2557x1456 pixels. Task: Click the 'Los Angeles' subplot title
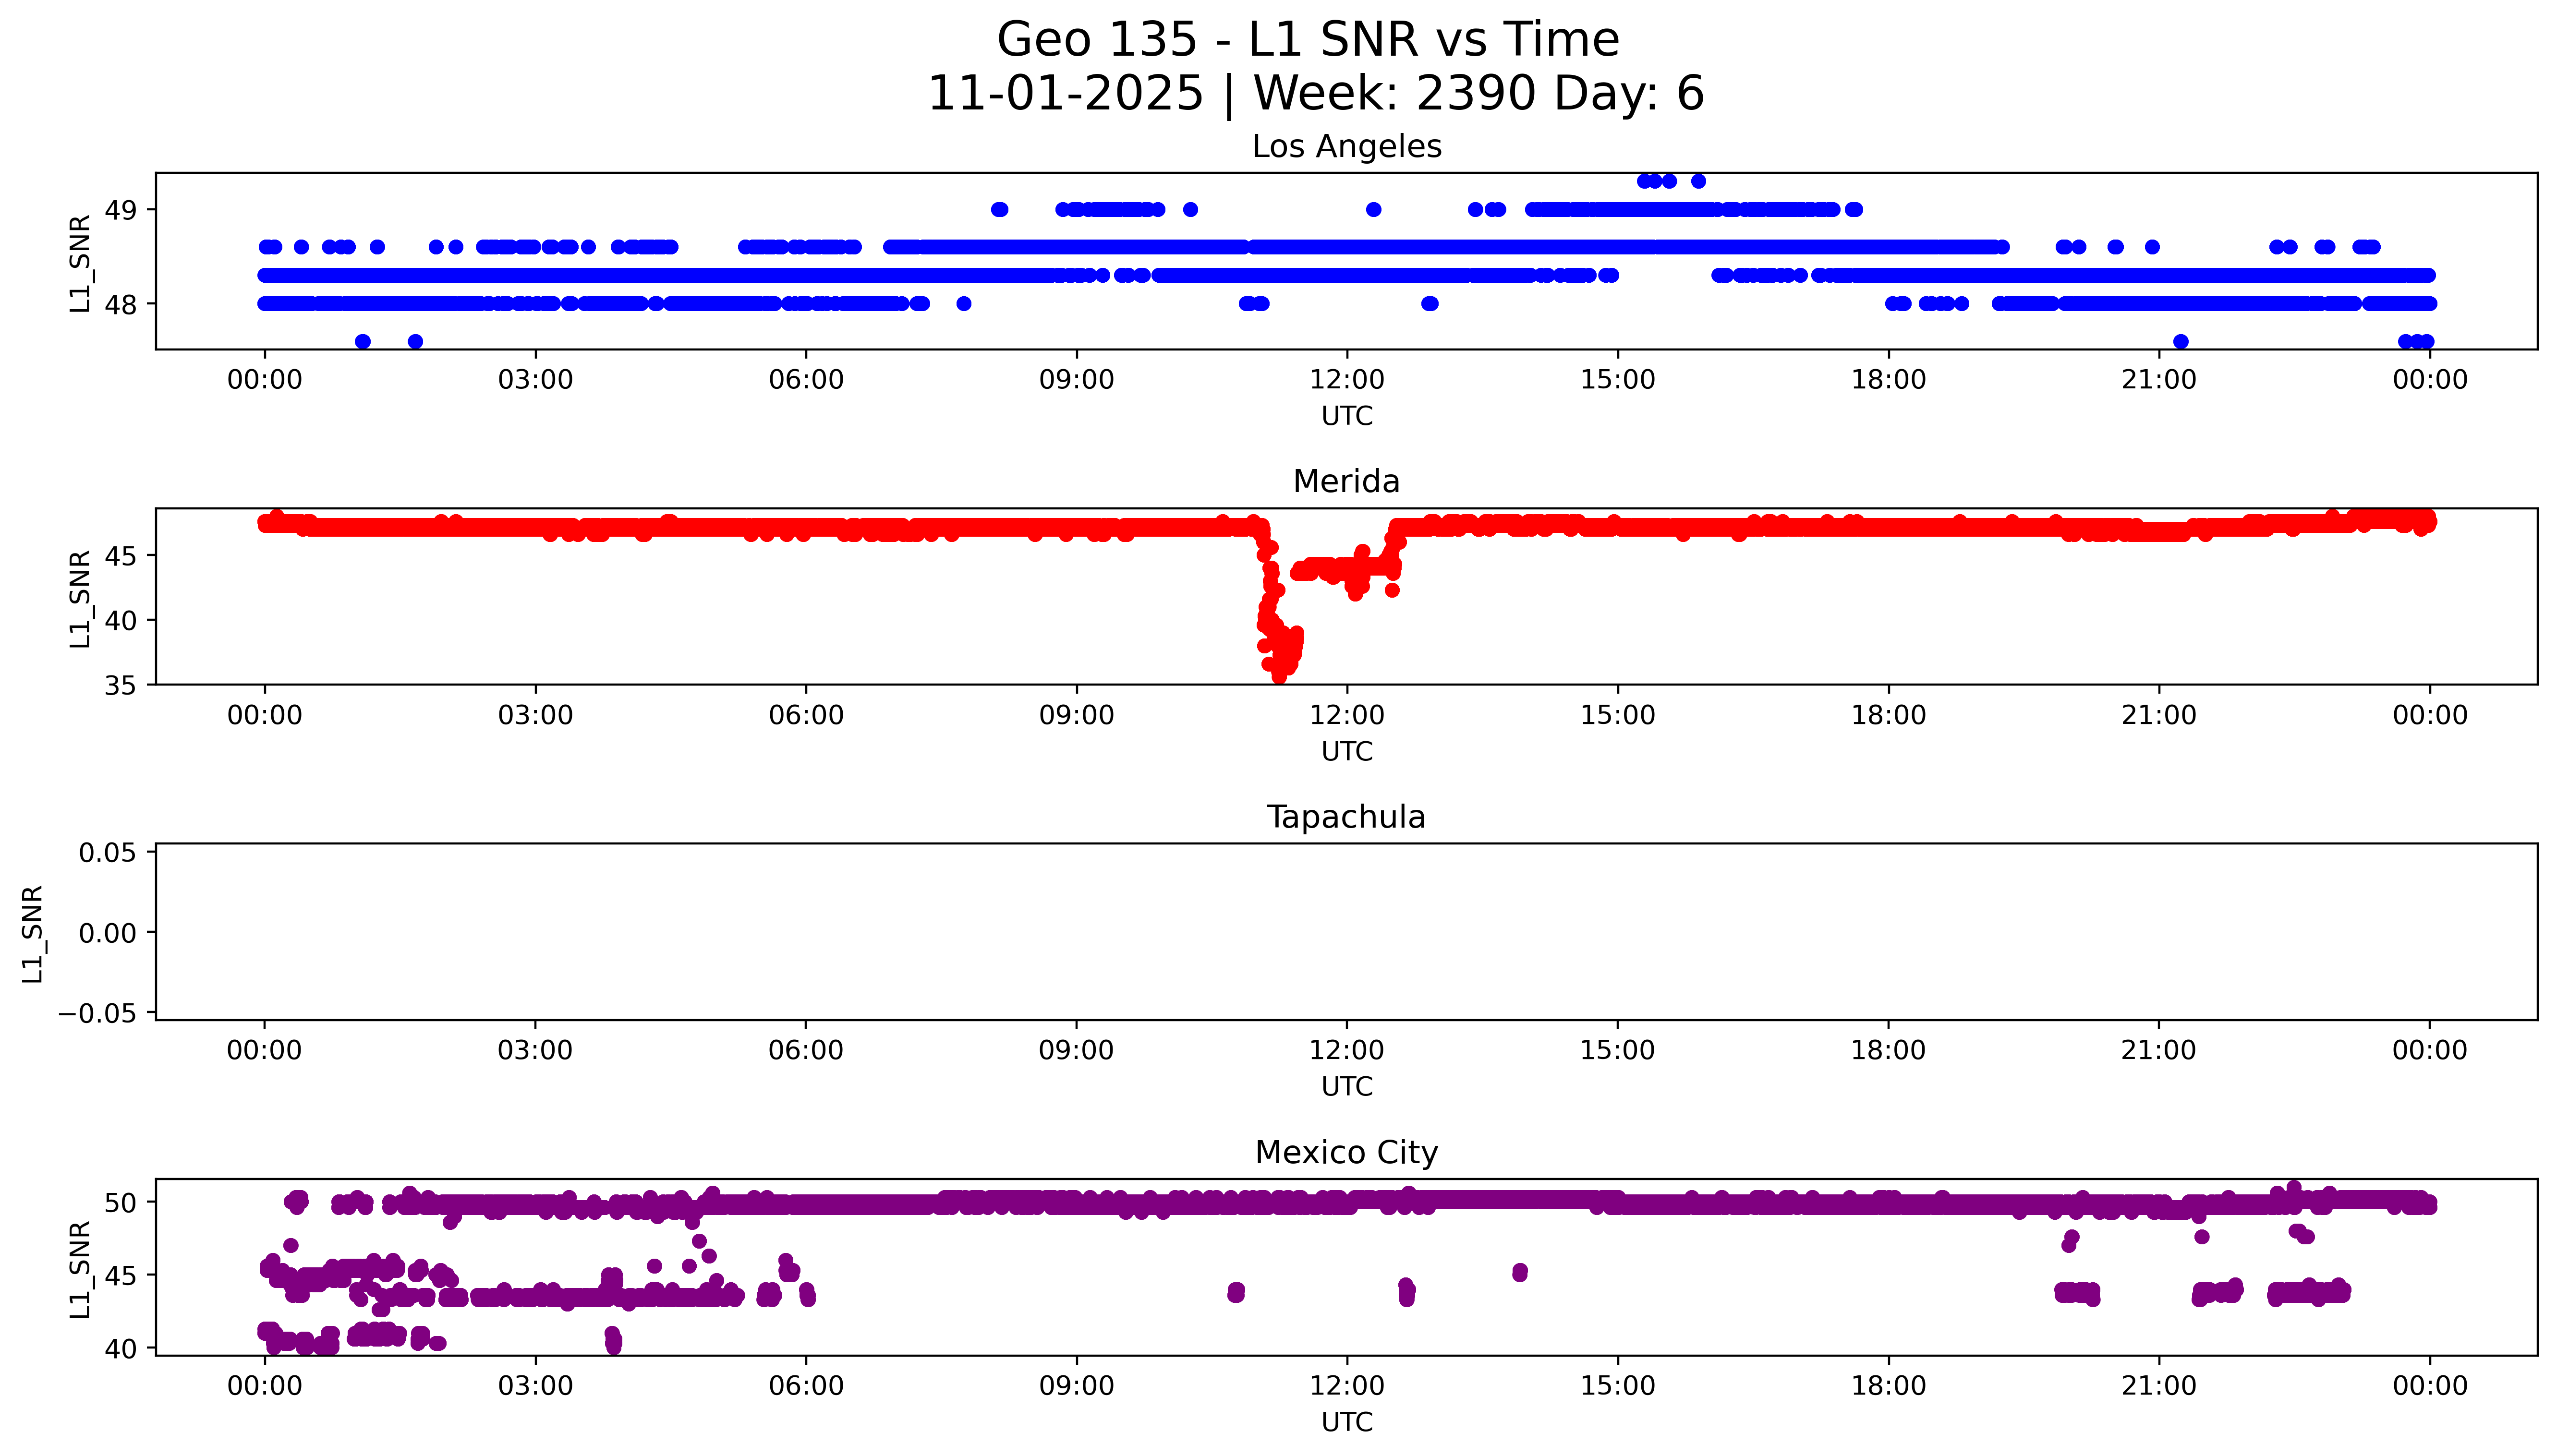[1346, 147]
